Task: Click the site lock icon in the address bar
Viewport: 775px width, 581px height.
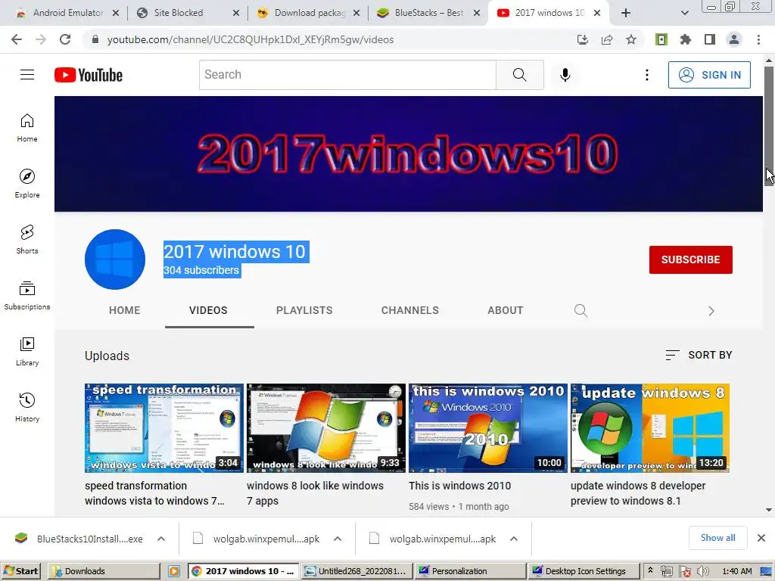Action: tap(95, 39)
